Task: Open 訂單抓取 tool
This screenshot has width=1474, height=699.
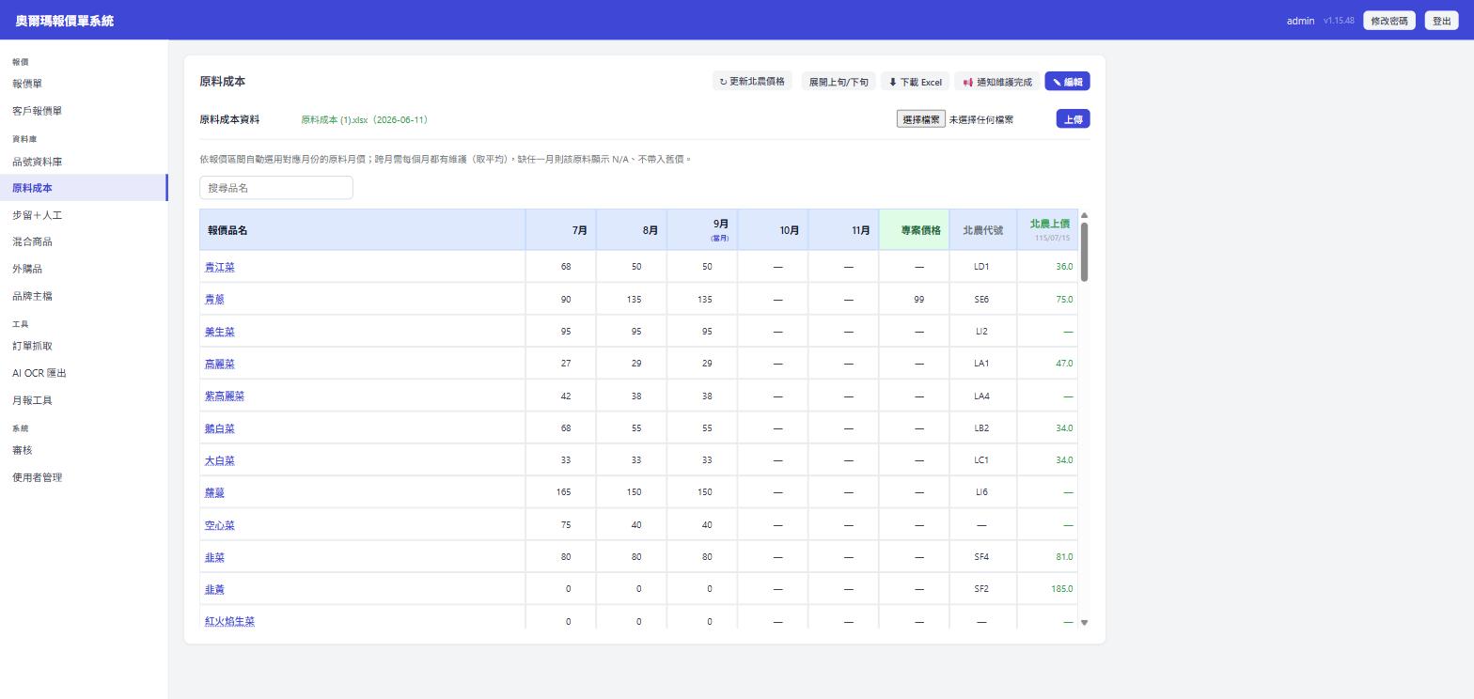Action: [84, 346]
